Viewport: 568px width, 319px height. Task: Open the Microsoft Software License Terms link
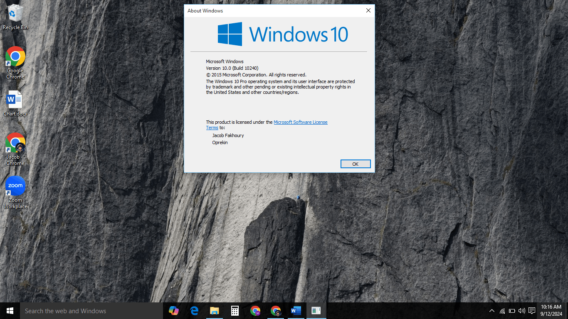tap(300, 122)
